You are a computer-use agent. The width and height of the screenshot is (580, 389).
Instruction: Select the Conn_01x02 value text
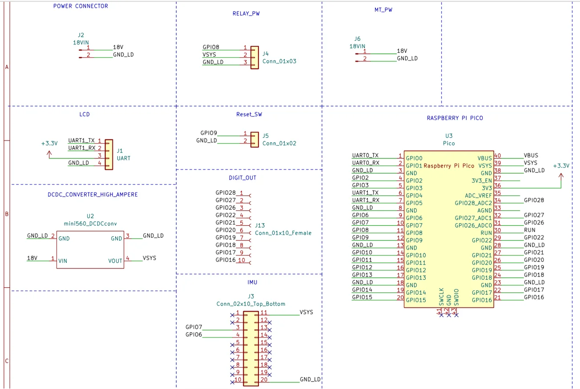(279, 144)
